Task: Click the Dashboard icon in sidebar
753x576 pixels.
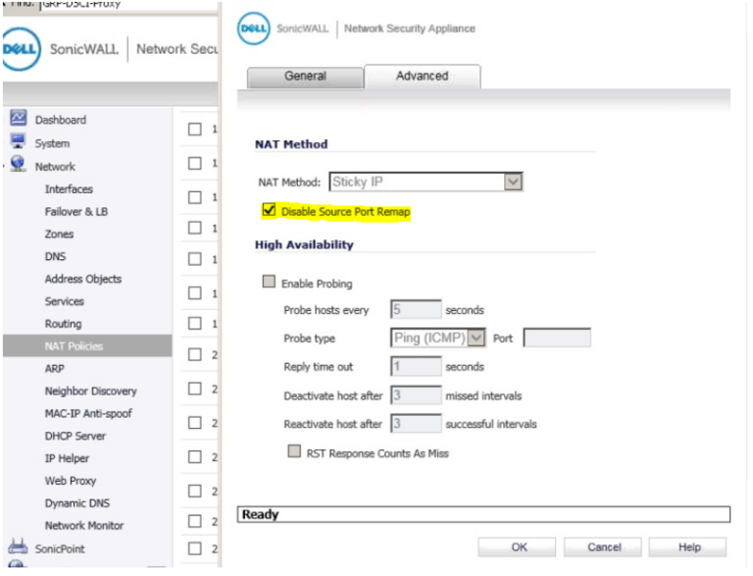Action: (x=18, y=119)
